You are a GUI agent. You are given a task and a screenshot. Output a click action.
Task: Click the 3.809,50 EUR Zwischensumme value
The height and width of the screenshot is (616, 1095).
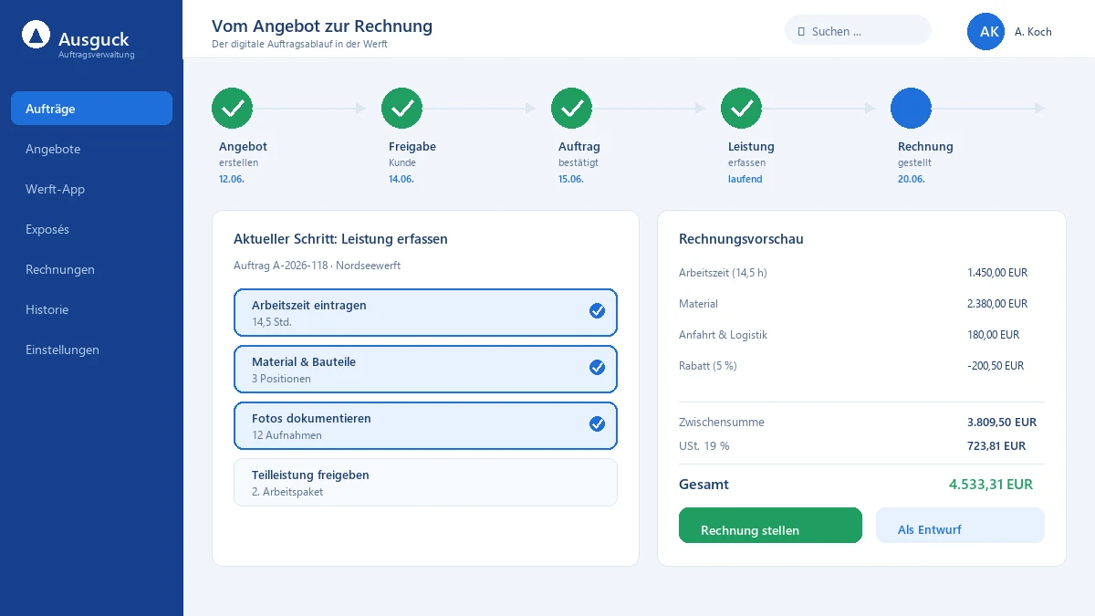pos(1002,423)
